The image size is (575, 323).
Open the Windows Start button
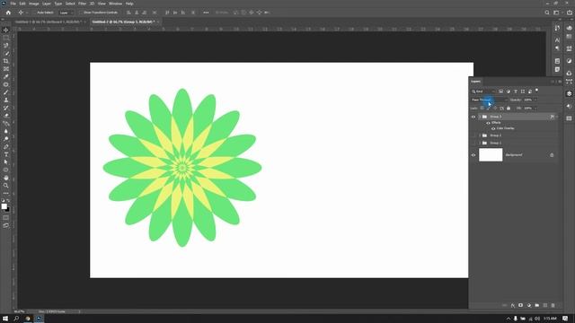[x=5, y=319]
